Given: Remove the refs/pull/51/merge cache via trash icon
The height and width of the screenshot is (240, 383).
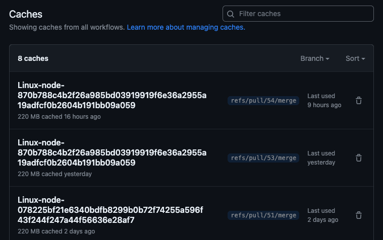Looking at the screenshot, I should click(x=359, y=215).
